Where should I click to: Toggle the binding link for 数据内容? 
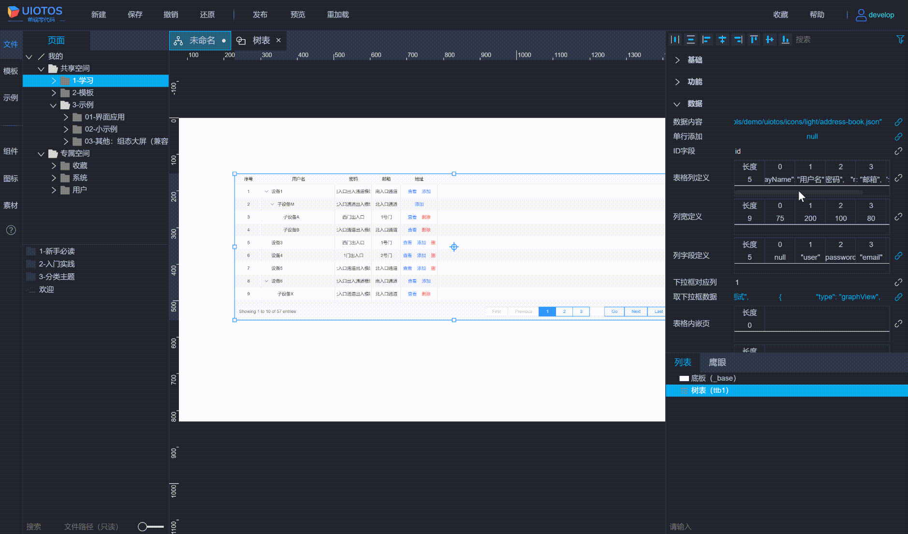(x=898, y=122)
